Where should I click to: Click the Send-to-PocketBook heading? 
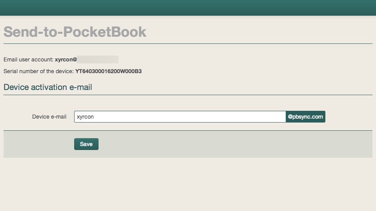pos(75,32)
